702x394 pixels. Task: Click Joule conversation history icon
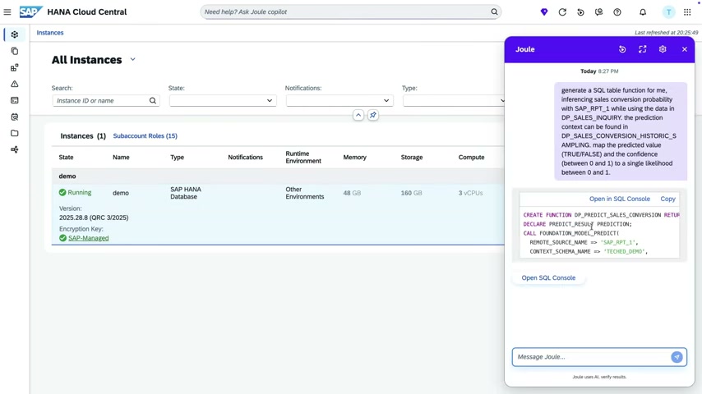click(622, 49)
